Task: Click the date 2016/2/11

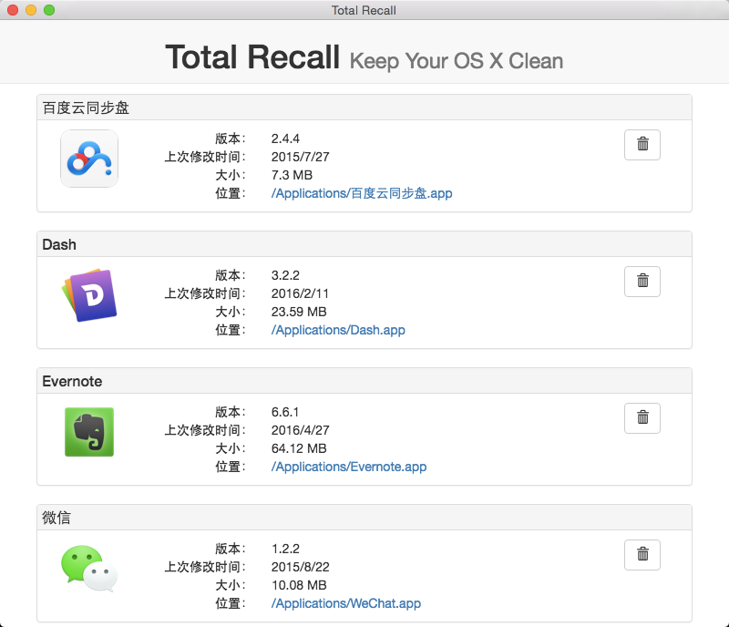Action: (300, 293)
